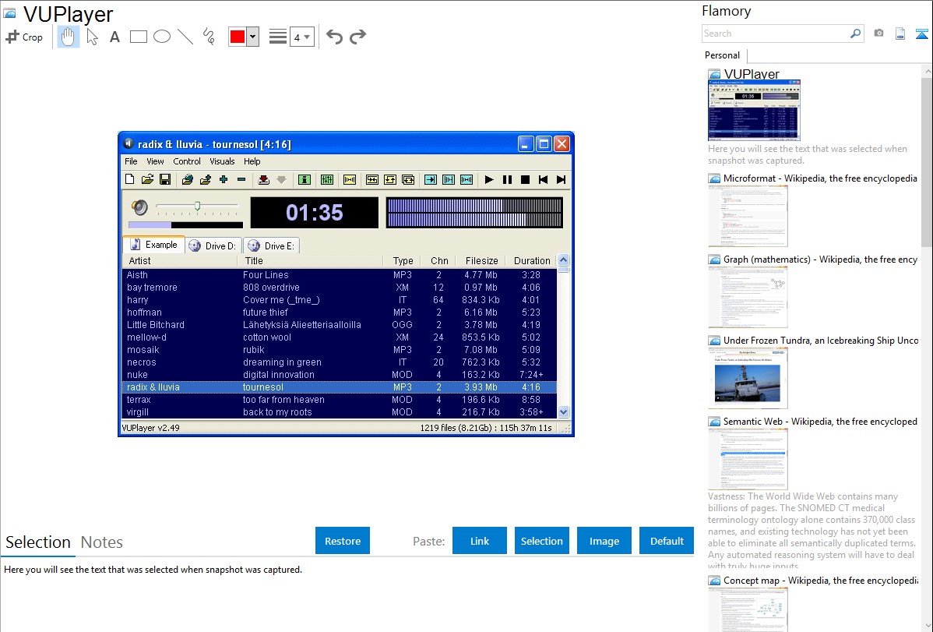Screen dimensions: 933x632
Task: Click the Paste Image button
Action: [x=604, y=541]
